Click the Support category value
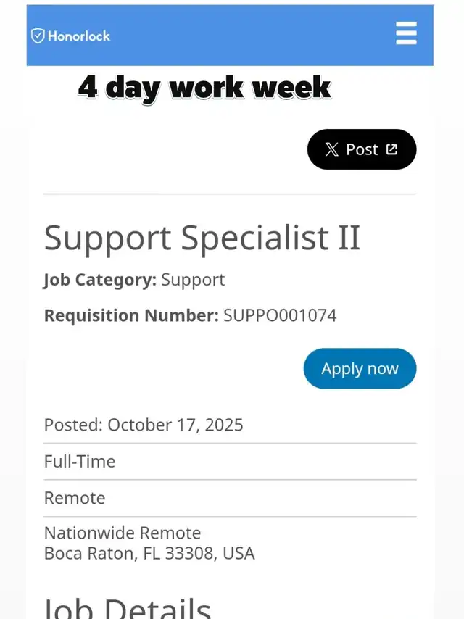 193,280
